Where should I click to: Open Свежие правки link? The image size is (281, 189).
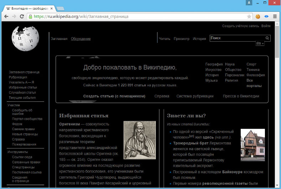coord(23,129)
